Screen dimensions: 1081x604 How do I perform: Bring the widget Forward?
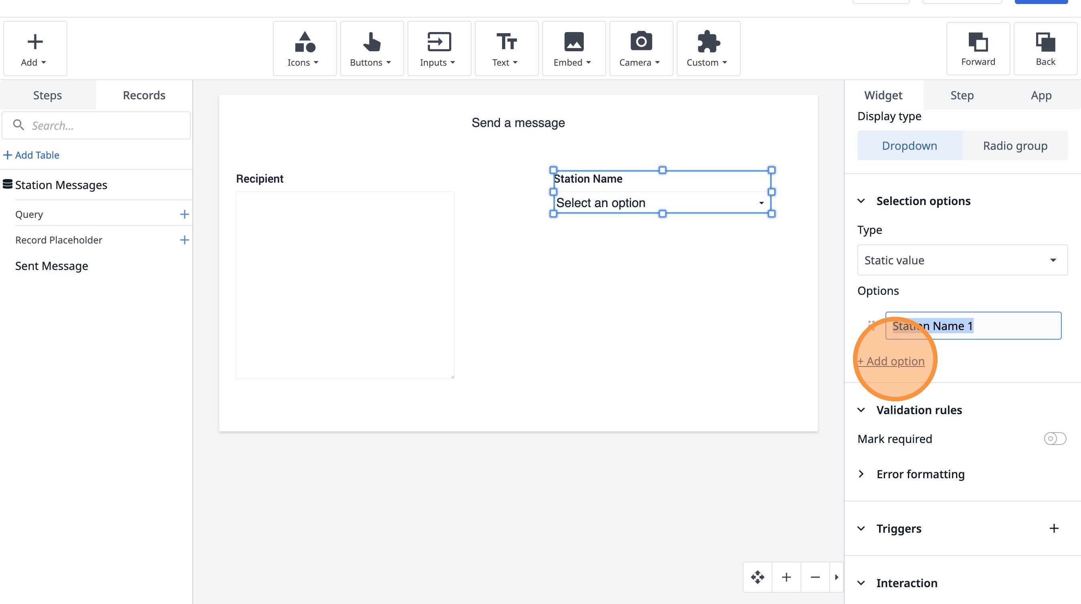pyautogui.click(x=977, y=48)
